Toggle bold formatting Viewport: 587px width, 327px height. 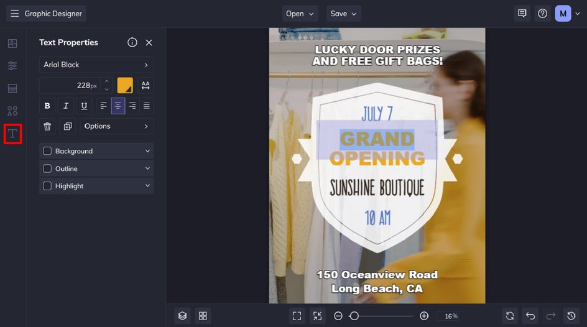(47, 106)
